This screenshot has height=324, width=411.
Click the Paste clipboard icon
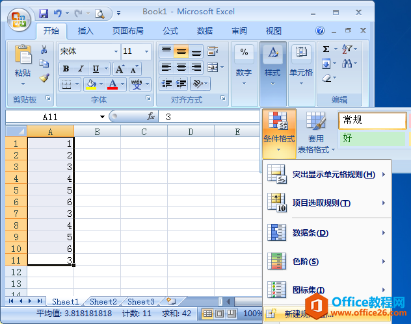coord(23,54)
